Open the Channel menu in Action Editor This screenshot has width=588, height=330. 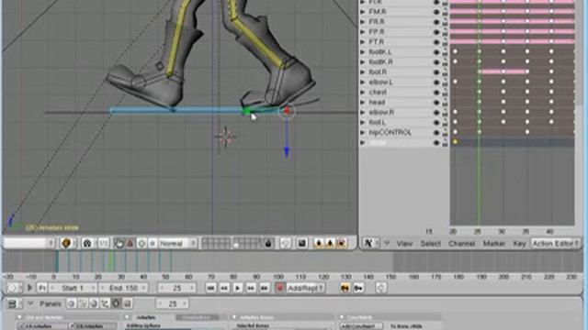tap(461, 244)
